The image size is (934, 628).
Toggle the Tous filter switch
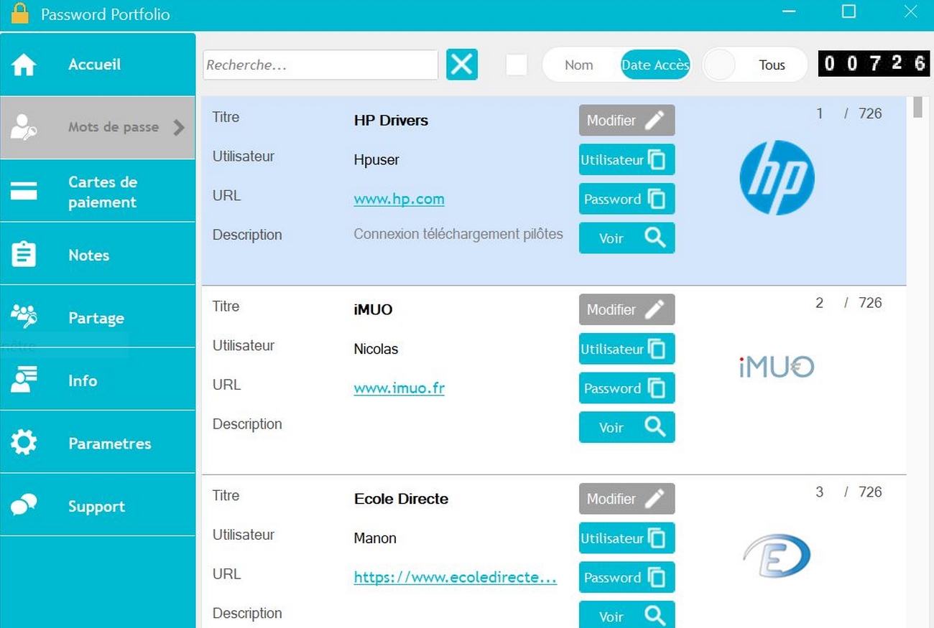(x=720, y=65)
